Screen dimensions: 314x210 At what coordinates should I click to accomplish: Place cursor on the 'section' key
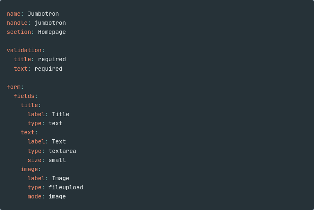[19, 32]
